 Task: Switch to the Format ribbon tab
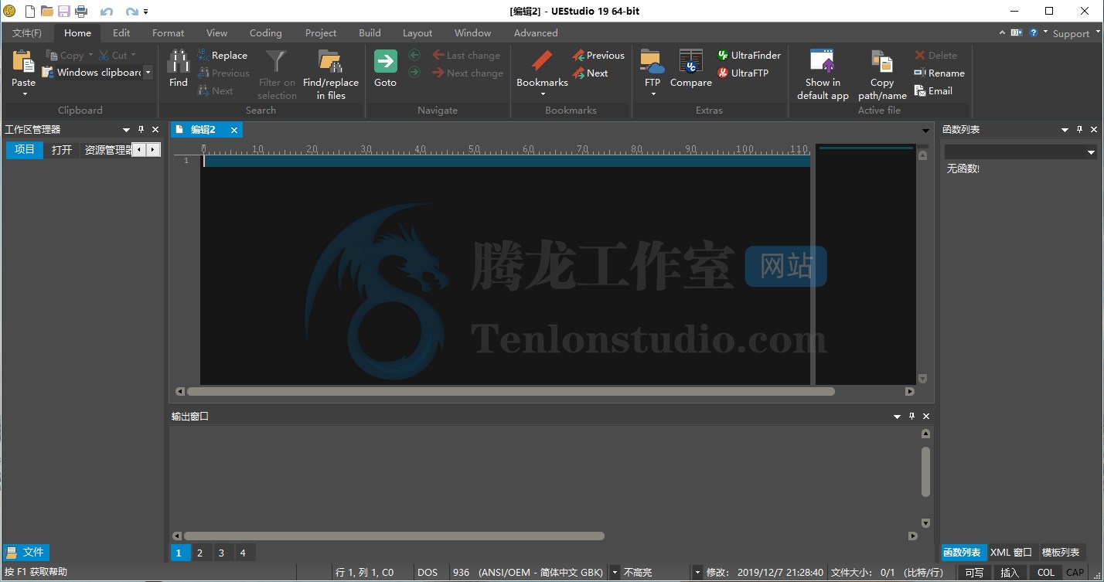(x=168, y=33)
